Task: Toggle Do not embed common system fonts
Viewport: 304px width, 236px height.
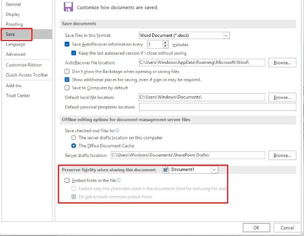Action: 73,196
